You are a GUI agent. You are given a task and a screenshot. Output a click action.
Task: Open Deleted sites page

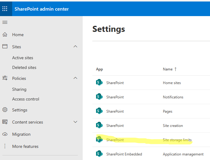click(24, 67)
